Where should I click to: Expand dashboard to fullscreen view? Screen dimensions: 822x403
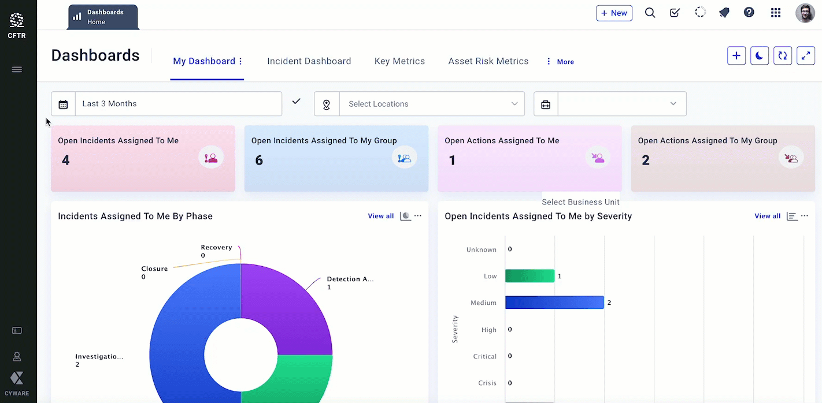(805, 55)
